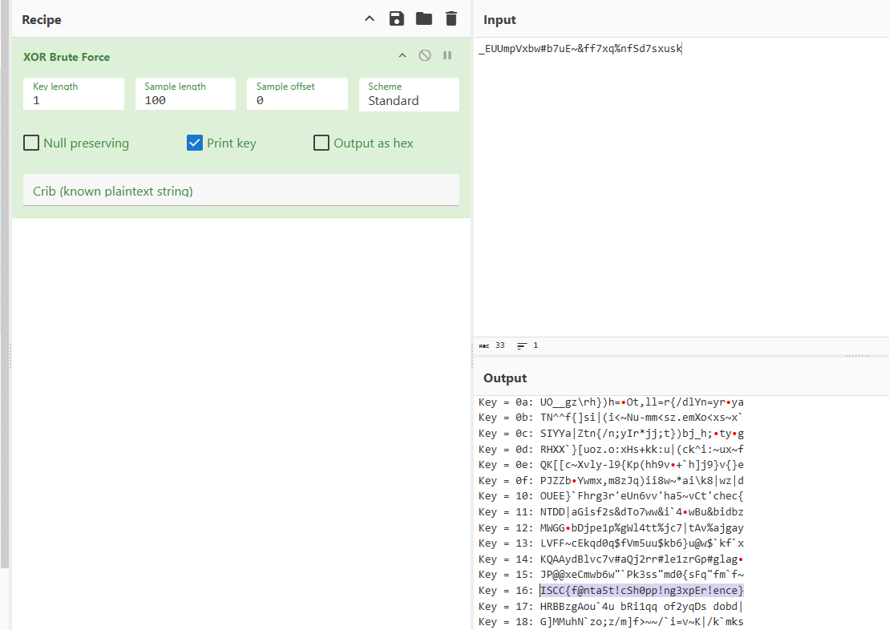This screenshot has height=630, width=889.
Task: Click the line count indicator in Input status bar
Action: click(527, 345)
